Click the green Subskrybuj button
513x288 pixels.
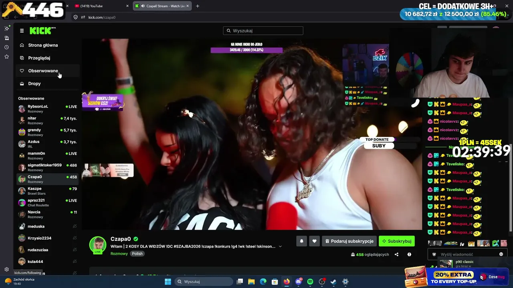coord(396,241)
